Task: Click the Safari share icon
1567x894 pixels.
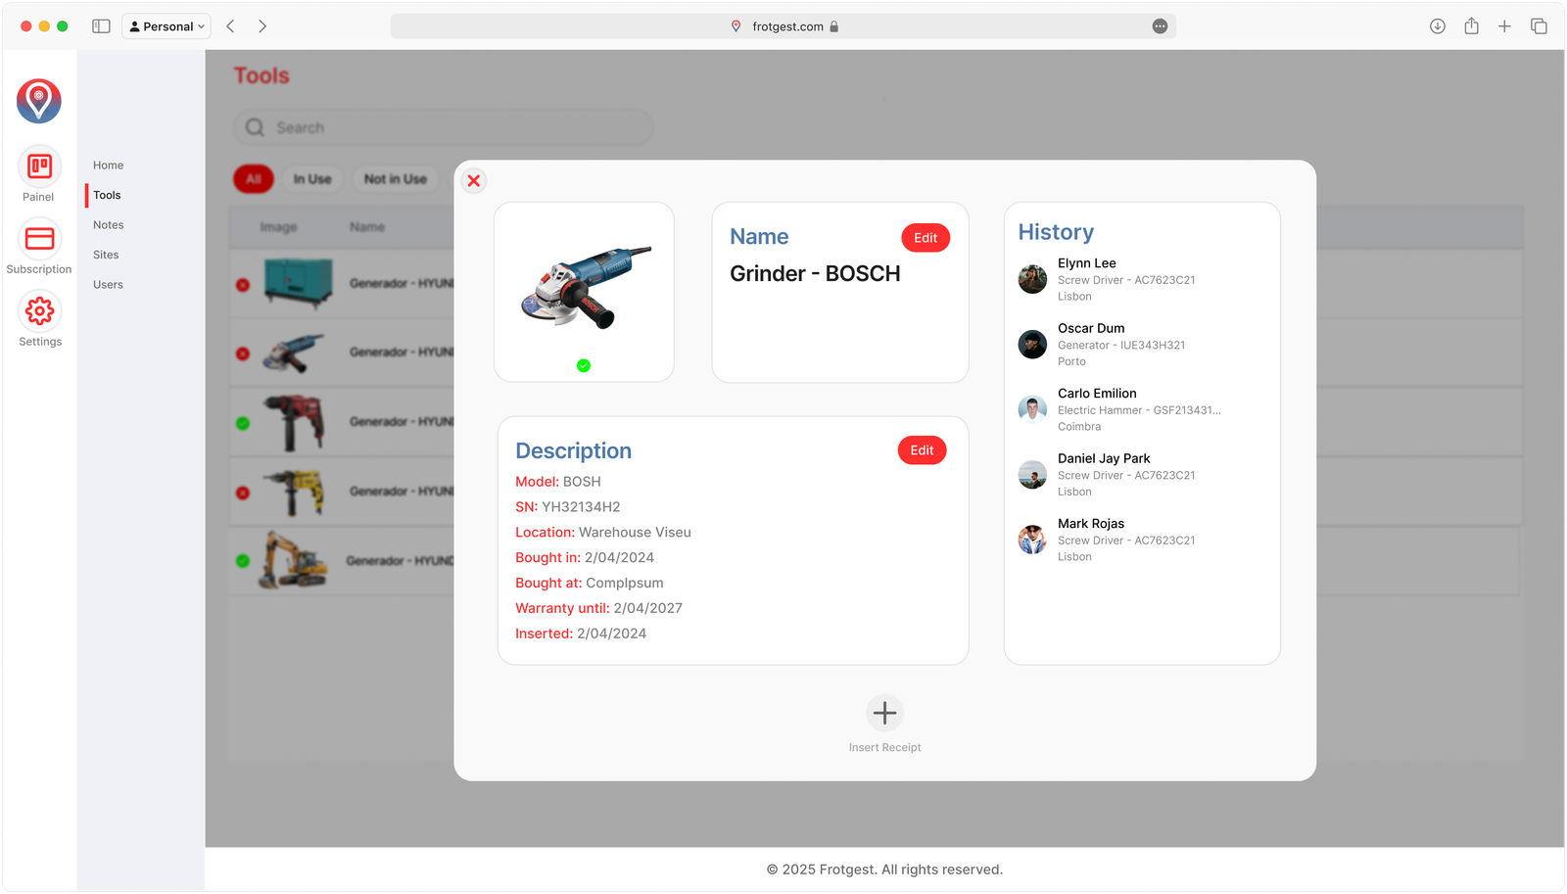Action: pos(1471,26)
